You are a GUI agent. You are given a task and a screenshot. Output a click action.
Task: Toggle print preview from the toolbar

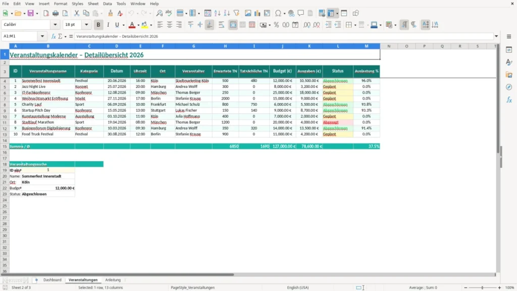65,13
